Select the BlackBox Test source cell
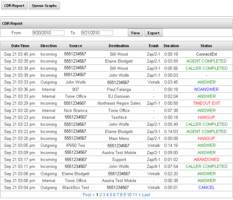The height and width of the screenshot is (200, 233). point(76,188)
